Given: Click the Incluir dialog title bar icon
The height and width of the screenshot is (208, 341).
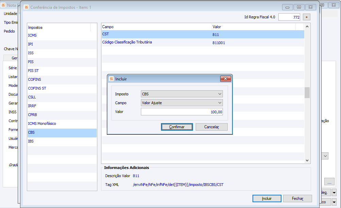Looking at the screenshot, I should 111,79.
